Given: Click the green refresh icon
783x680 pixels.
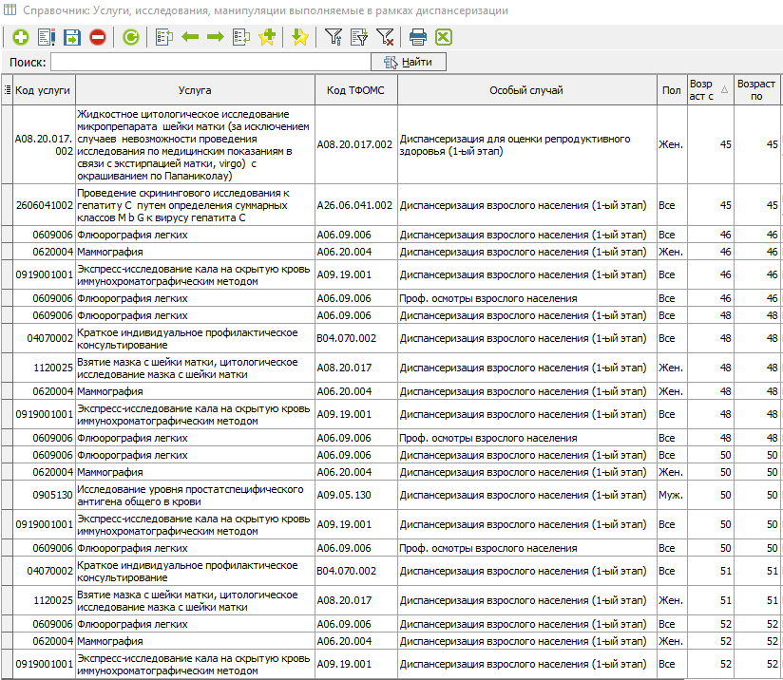Looking at the screenshot, I should click(131, 38).
